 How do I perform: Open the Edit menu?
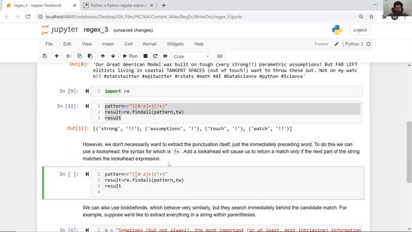coord(67,44)
